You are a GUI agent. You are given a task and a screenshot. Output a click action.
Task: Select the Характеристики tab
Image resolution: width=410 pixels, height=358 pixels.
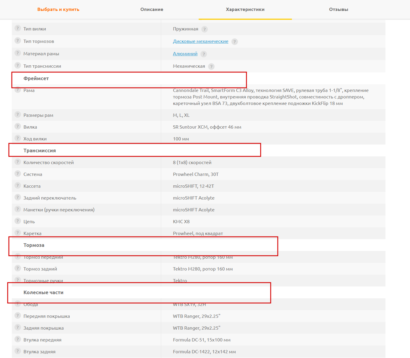(245, 9)
